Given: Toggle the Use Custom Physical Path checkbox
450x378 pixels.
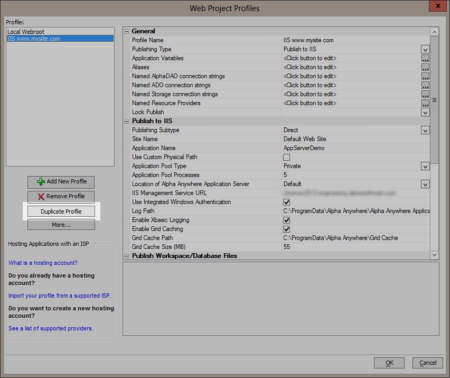Looking at the screenshot, I should 286,157.
